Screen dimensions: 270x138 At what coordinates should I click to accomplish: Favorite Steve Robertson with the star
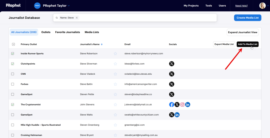(115, 54)
